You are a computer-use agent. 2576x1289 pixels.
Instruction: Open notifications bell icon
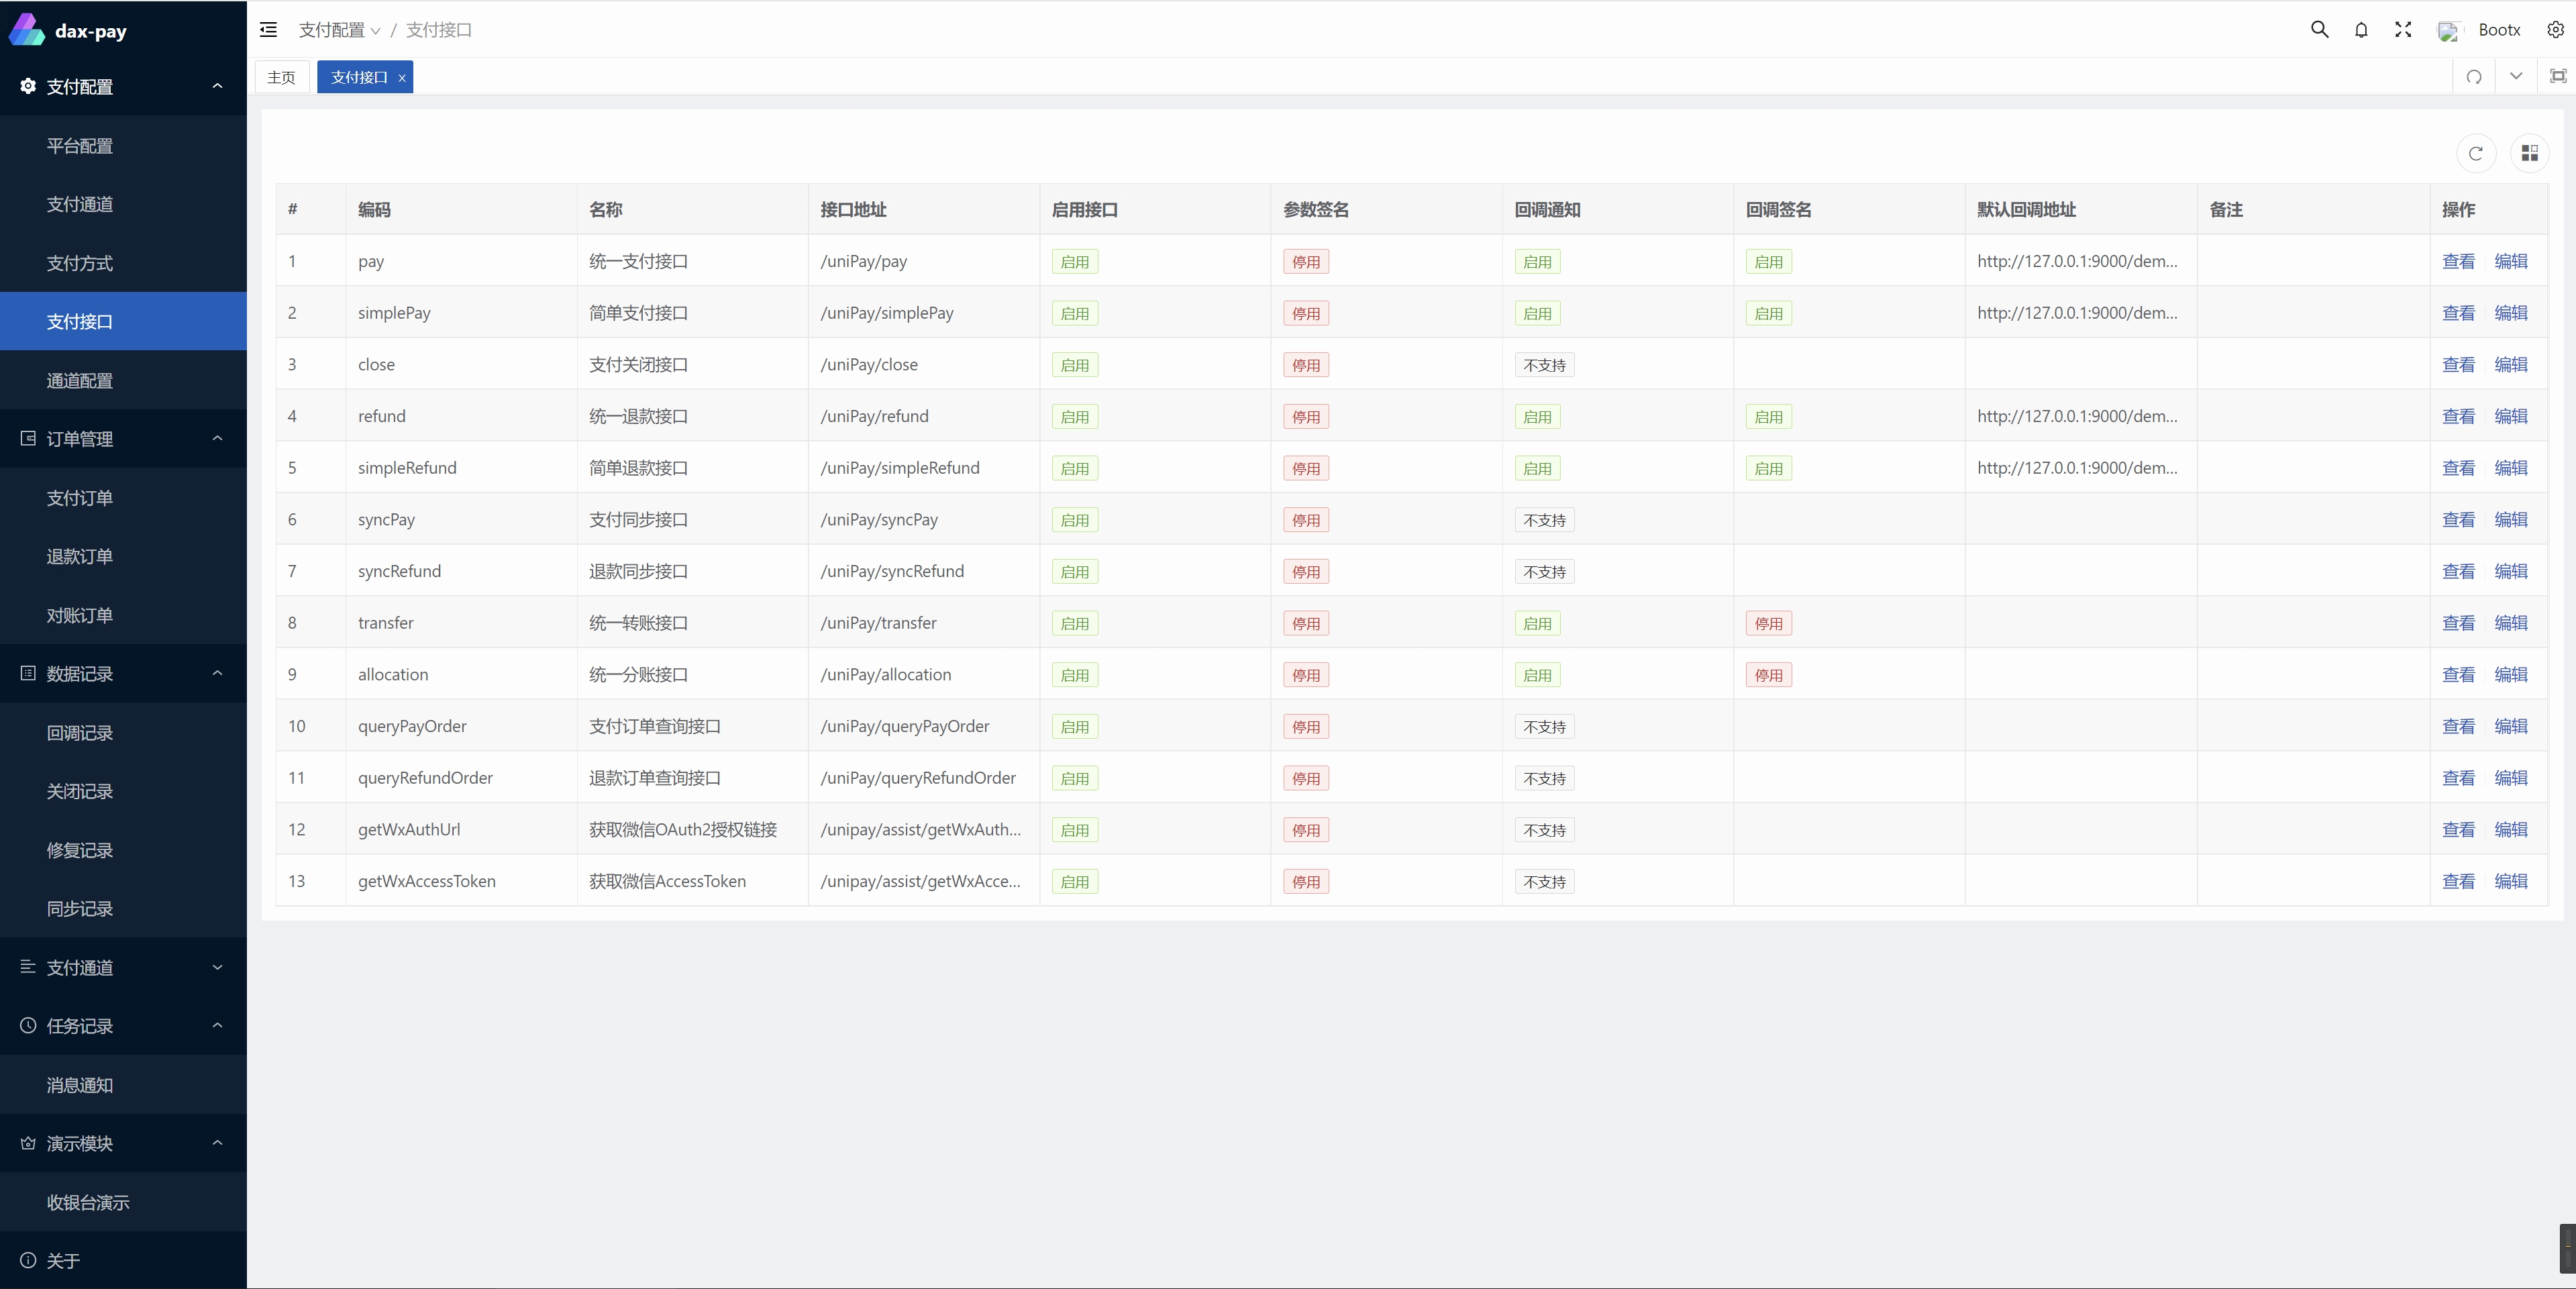coord(2361,30)
